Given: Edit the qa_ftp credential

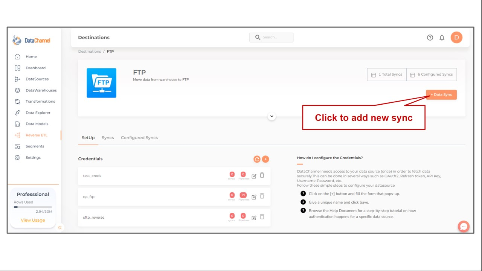Looking at the screenshot, I should pos(254,196).
